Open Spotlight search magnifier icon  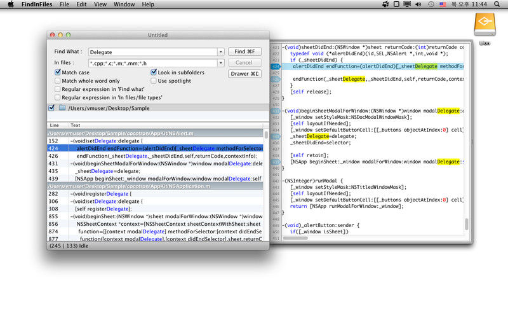(x=497, y=4)
